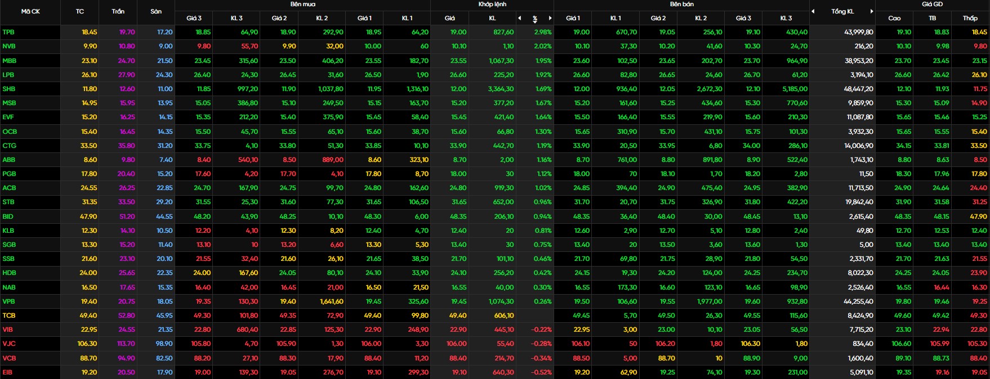Select the SHB ticker

9,89
